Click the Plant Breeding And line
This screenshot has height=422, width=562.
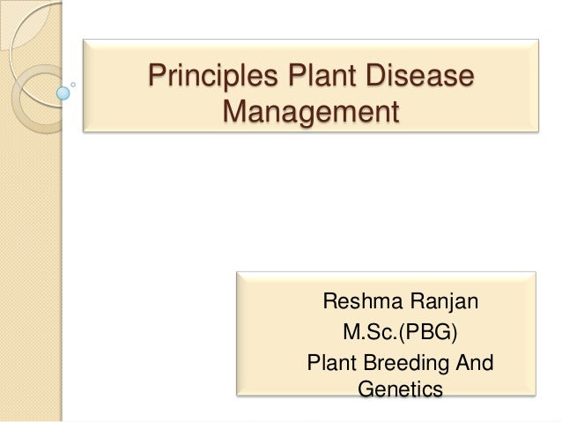400,362
